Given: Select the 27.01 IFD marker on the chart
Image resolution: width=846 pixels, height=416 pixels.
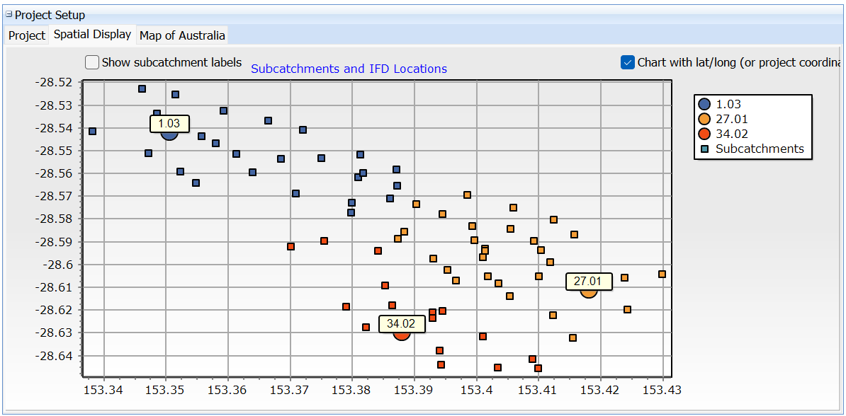Looking at the screenshot, I should coord(588,292).
